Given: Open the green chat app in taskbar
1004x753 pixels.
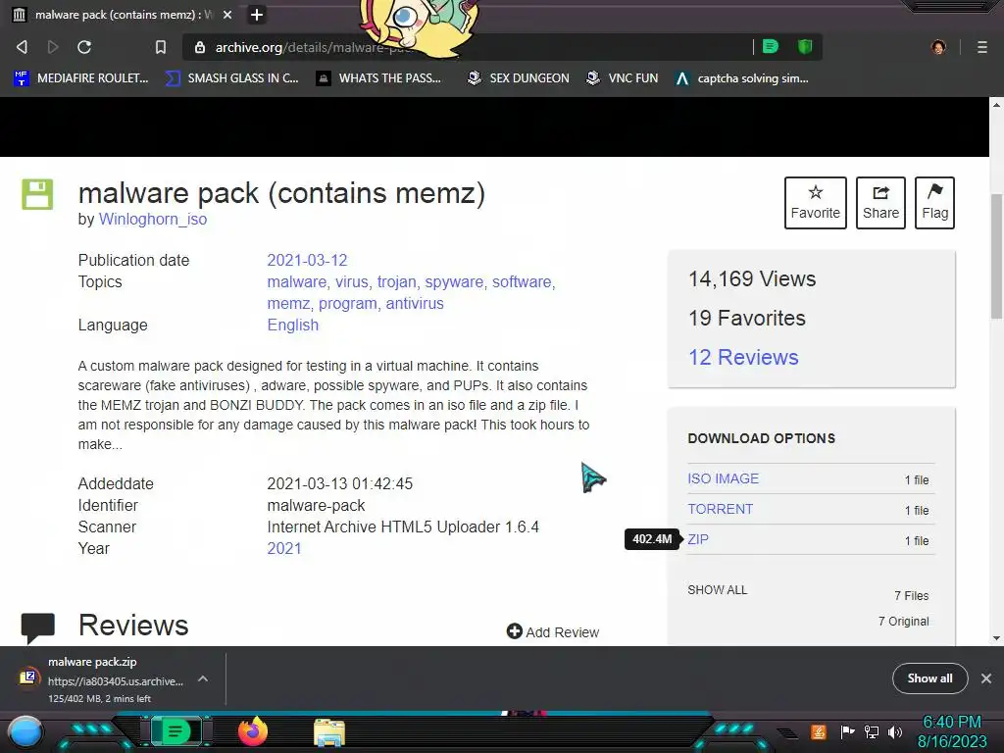Looking at the screenshot, I should pos(176,731).
